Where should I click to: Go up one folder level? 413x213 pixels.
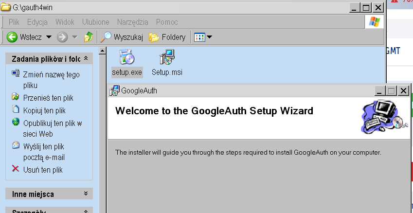(x=89, y=37)
